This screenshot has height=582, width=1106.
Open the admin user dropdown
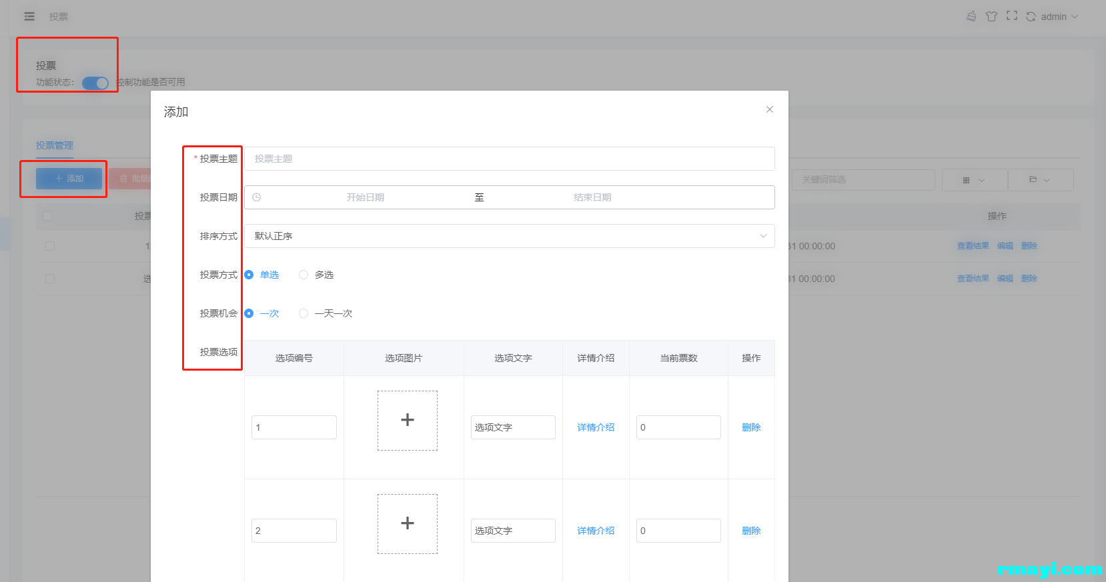tap(1059, 17)
